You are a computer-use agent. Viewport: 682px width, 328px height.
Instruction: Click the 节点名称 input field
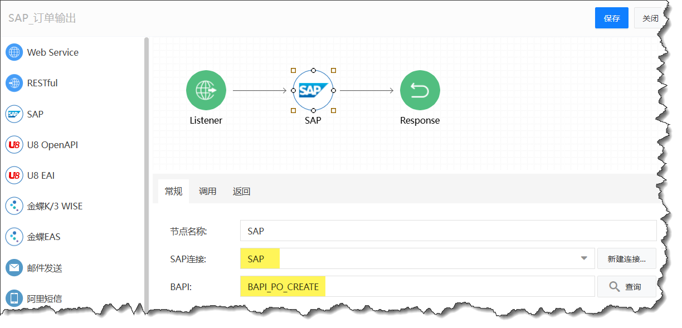448,231
